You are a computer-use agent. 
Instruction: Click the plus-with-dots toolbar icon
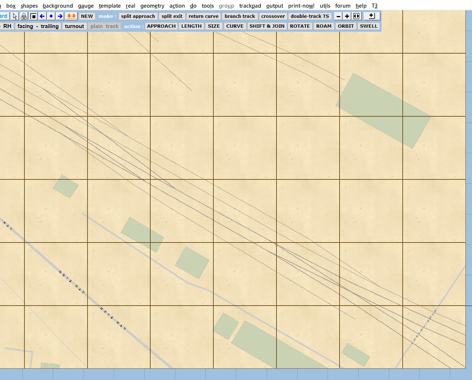[372, 16]
